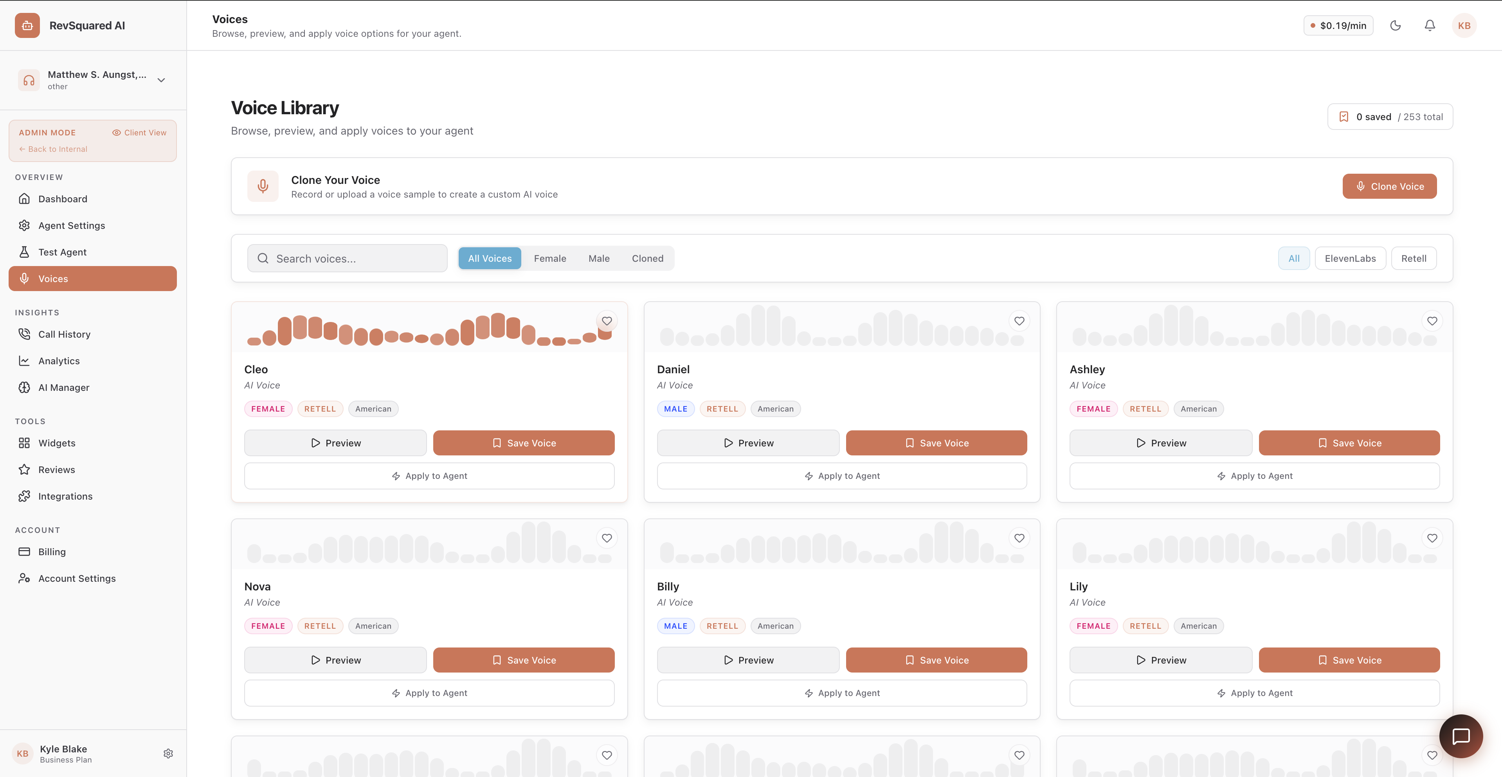Save the Daniel voice
Screen dimensions: 1502x777
(936, 443)
